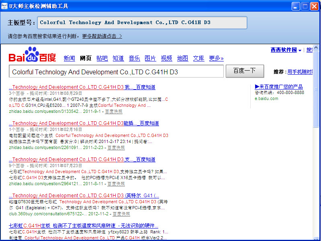The image size is (321, 241).
Task: Go to the 地图 tab
Action: (x=182, y=58)
